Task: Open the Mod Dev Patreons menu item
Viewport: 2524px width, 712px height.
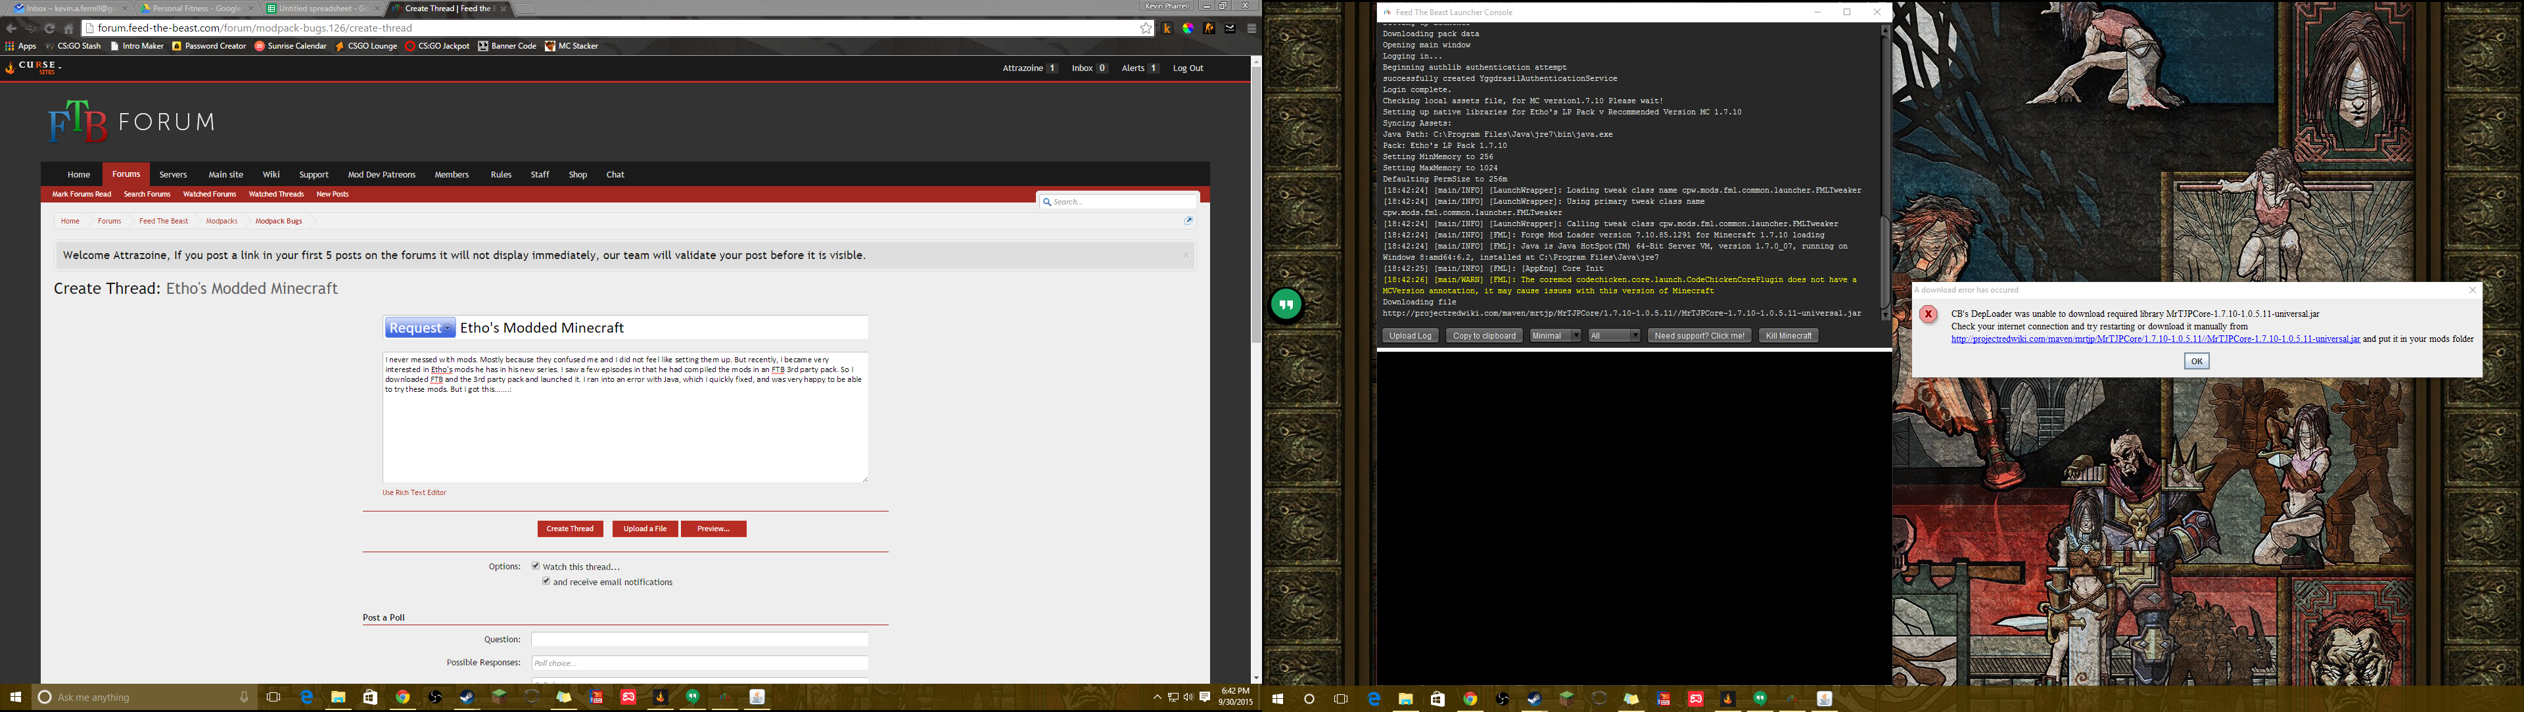Action: [381, 174]
